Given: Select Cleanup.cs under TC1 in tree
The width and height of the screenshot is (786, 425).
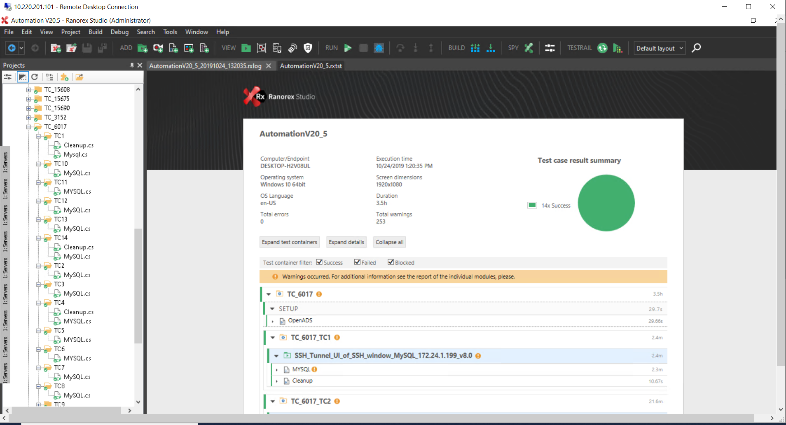Looking at the screenshot, I should (x=79, y=145).
